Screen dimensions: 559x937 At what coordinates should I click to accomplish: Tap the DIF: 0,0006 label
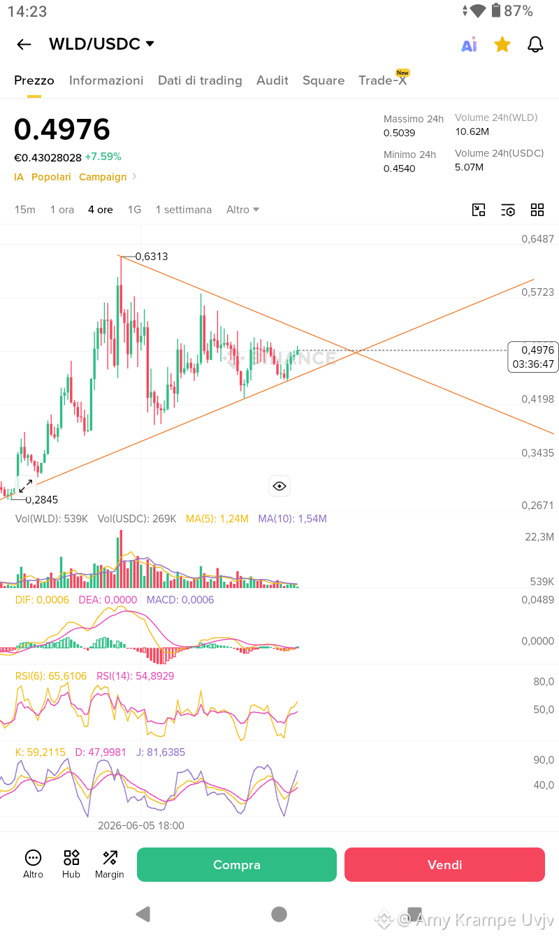coord(42,600)
